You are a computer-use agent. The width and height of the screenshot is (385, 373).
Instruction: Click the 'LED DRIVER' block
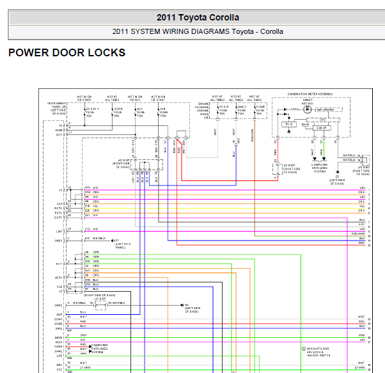(x=329, y=109)
